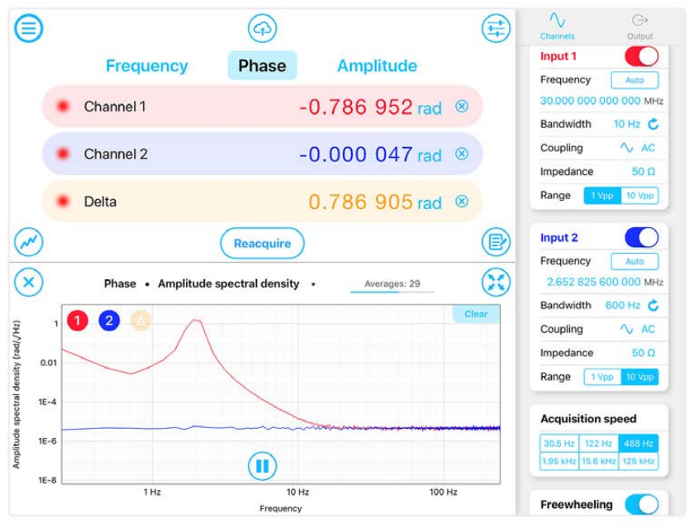Toggle the Input 1 switch

(x=641, y=56)
